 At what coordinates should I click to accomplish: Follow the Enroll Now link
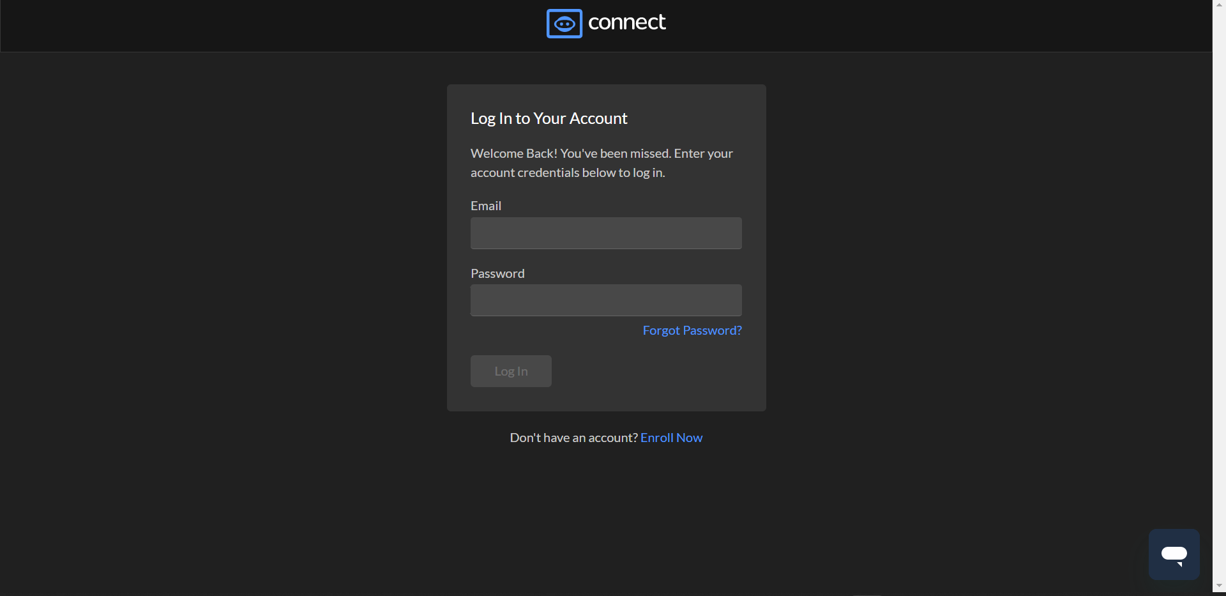point(671,438)
